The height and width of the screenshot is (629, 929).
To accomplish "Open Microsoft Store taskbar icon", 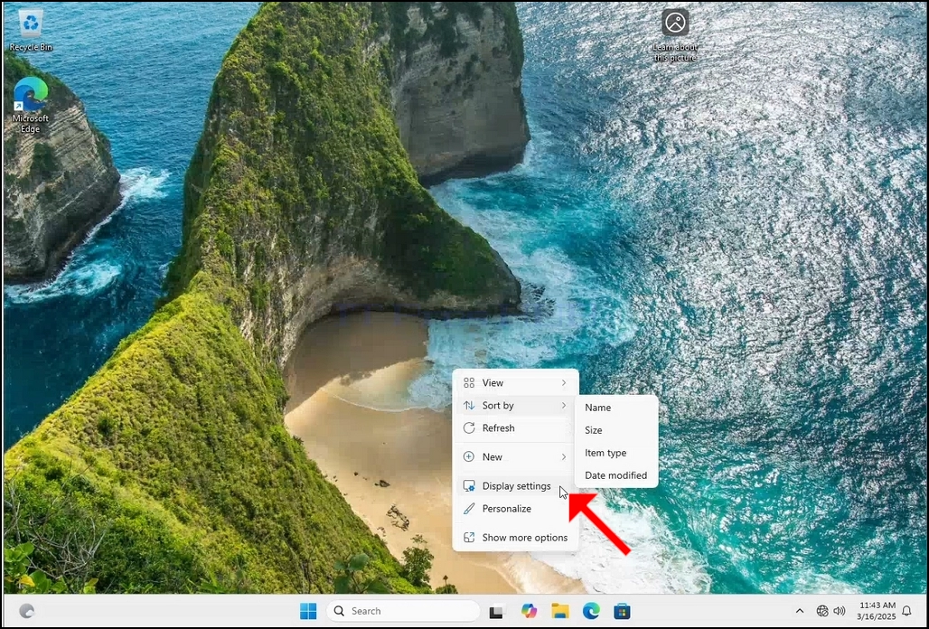I will pos(622,611).
